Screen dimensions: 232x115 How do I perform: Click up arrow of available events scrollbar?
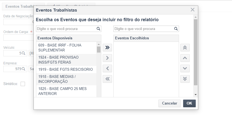click(x=99, y=44)
